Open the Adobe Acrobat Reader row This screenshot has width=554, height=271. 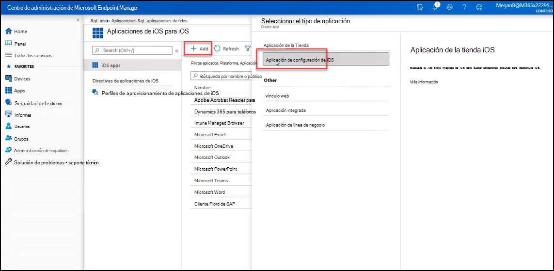(222, 100)
